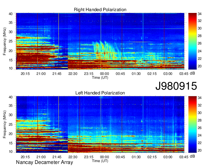The width and height of the screenshot is (205, 166).
Task: Click the top plot's color scale bar
Action: (x=192, y=41)
